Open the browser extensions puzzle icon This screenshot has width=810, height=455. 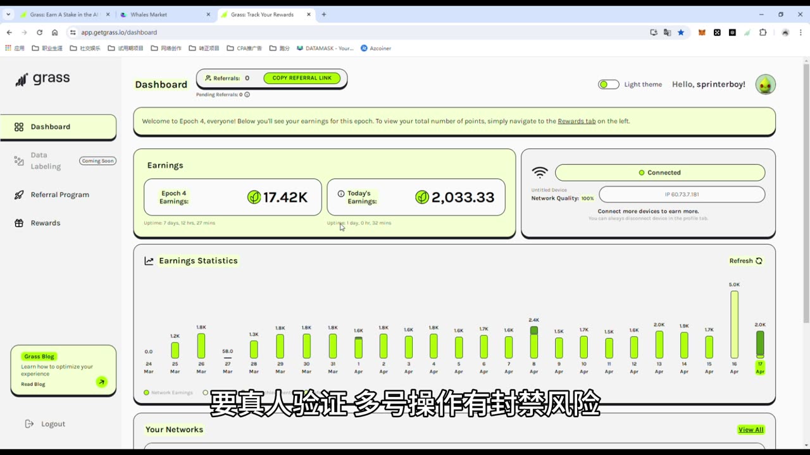coord(763,32)
